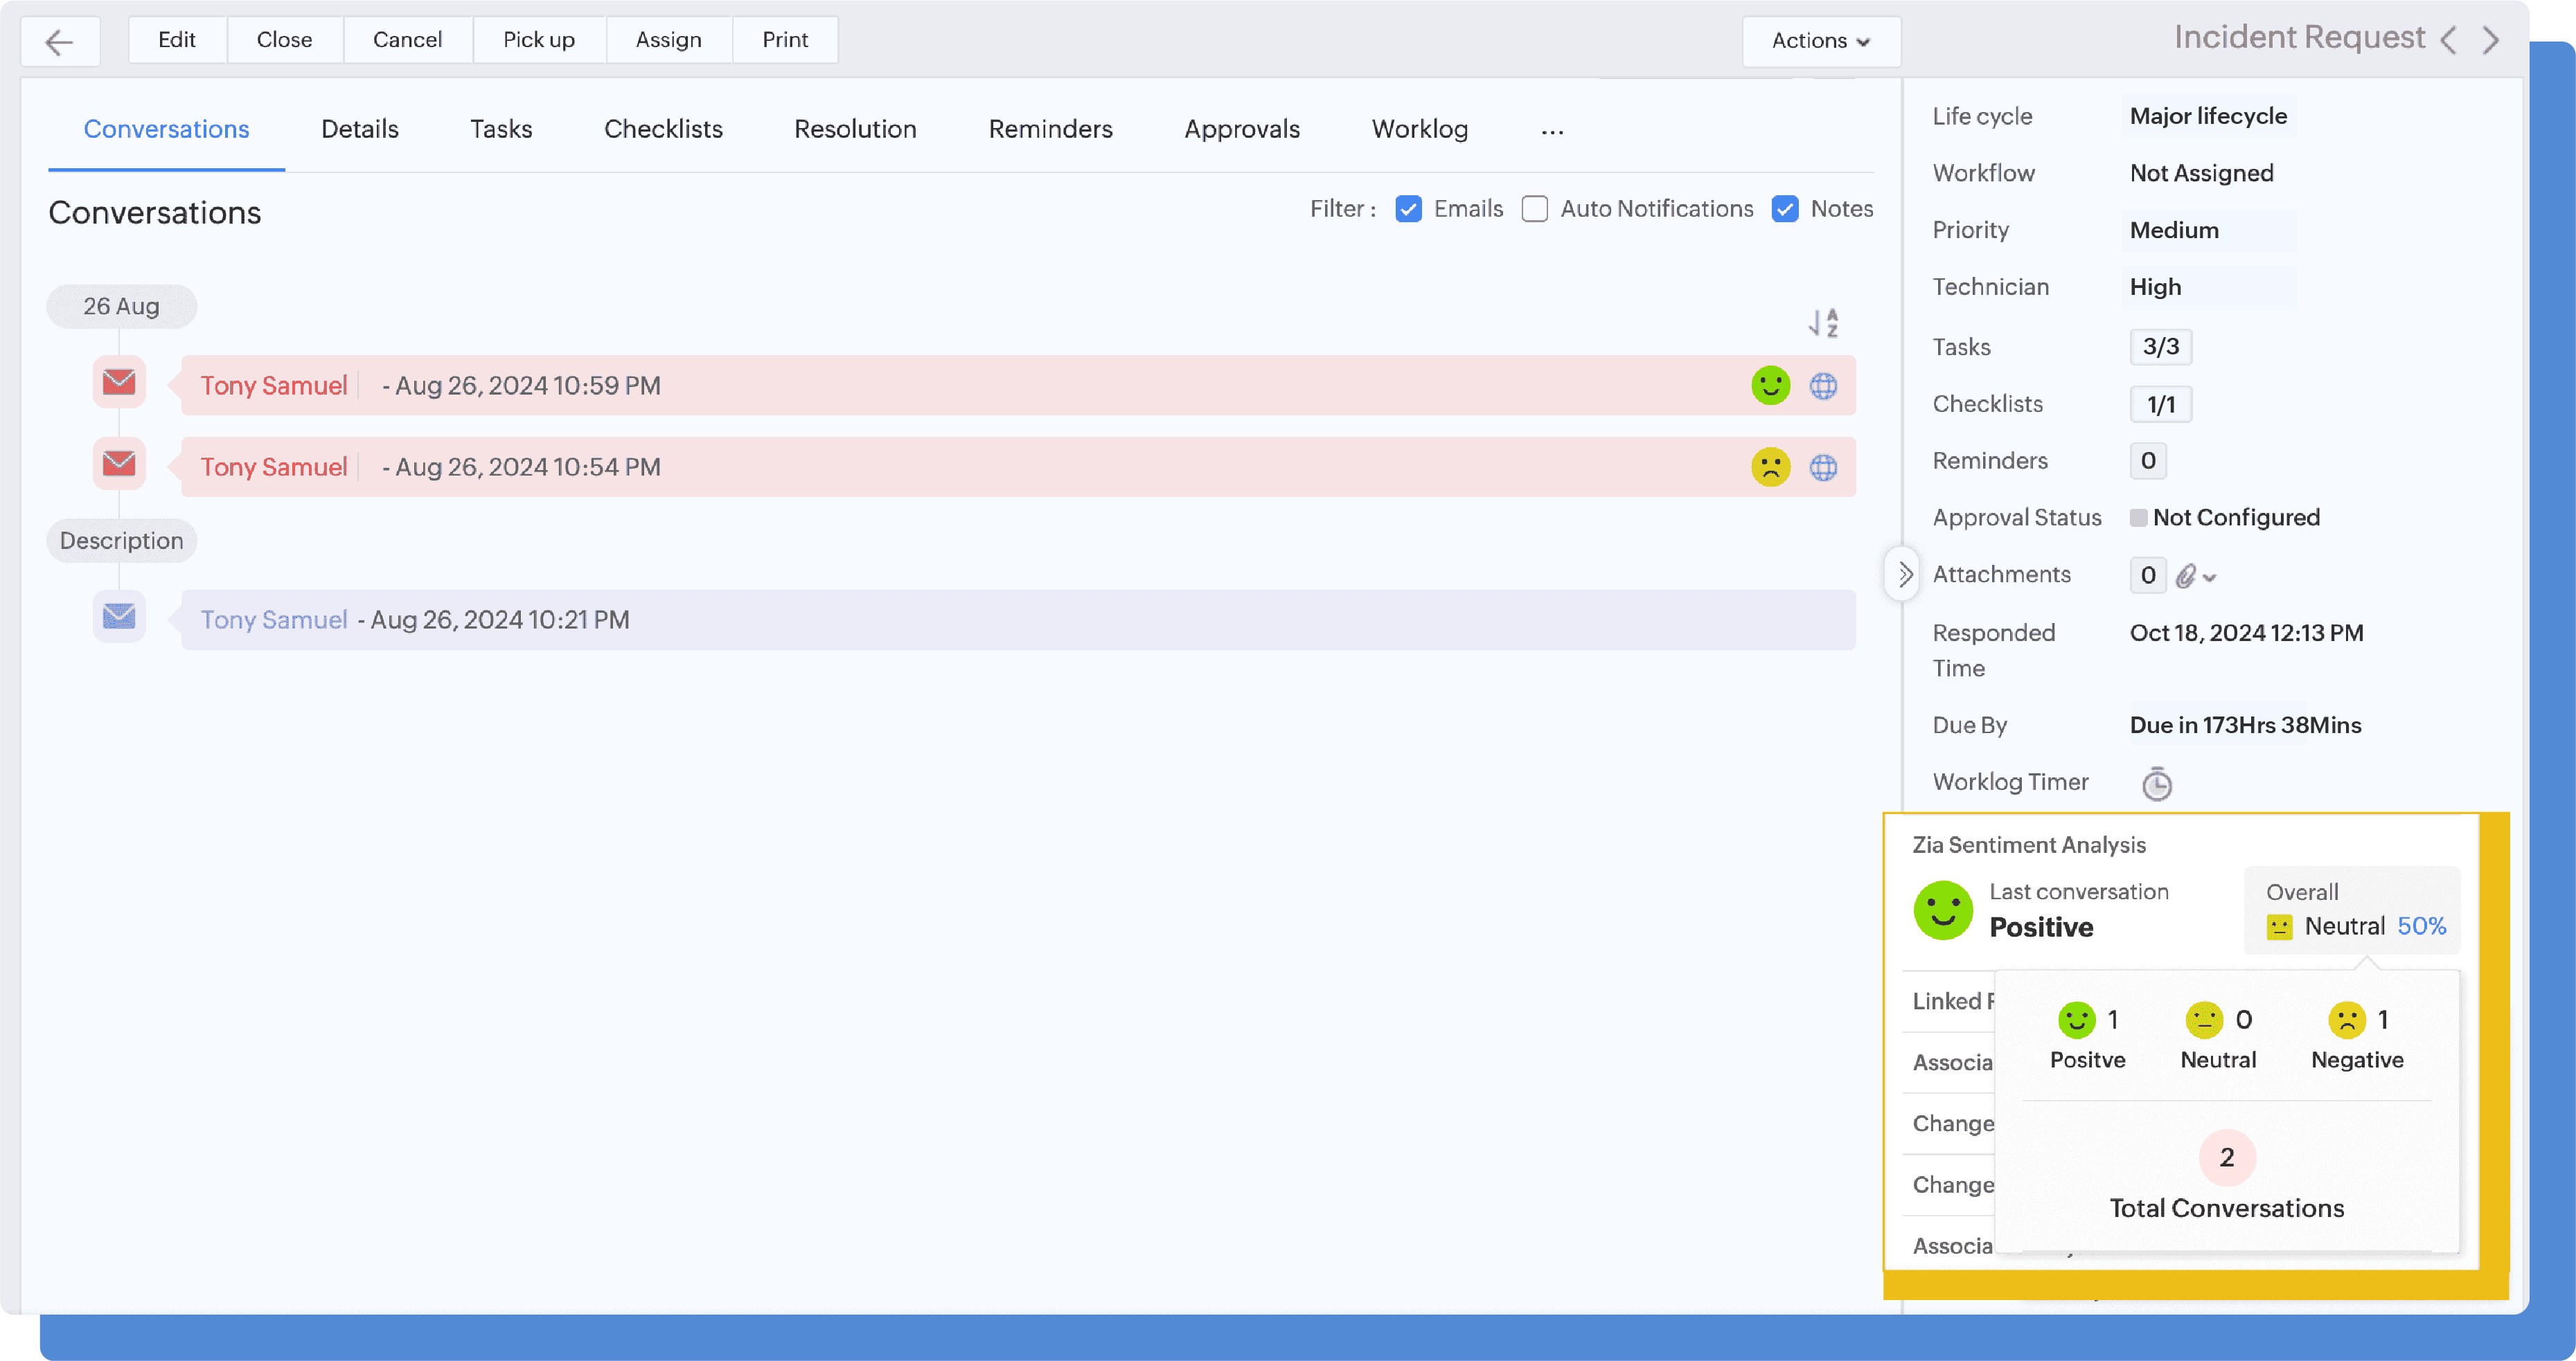Click the back arrow icon
This screenshot has height=1361, width=2576.
60,41
